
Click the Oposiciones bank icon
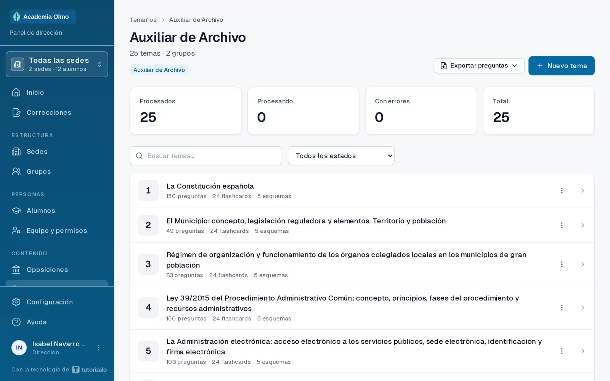[16, 269]
